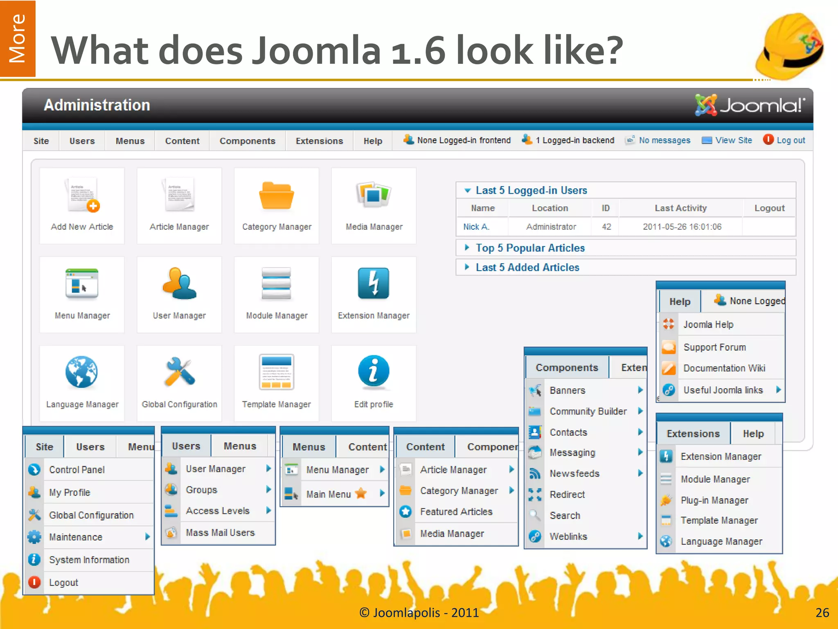This screenshot has width=838, height=629.
Task: Open the Menu Manager icon
Action: tap(82, 283)
